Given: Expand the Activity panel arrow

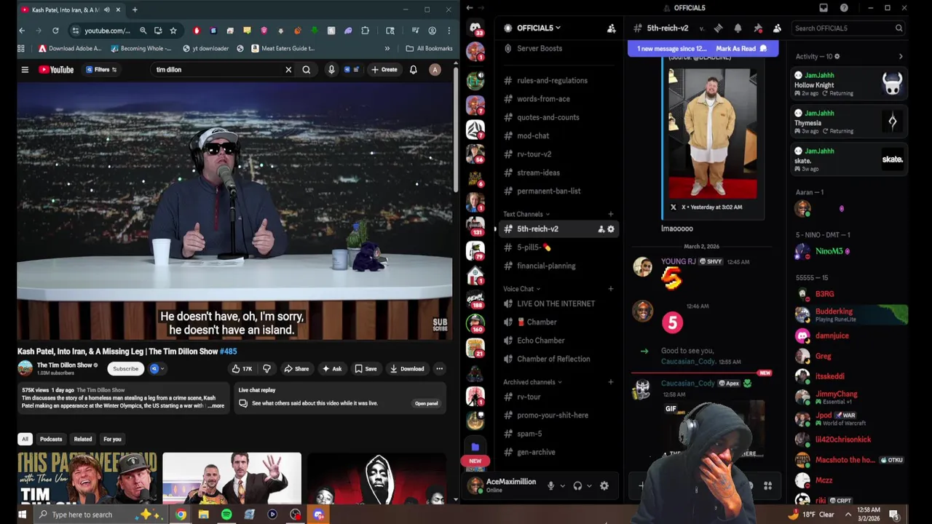Looking at the screenshot, I should click(901, 57).
